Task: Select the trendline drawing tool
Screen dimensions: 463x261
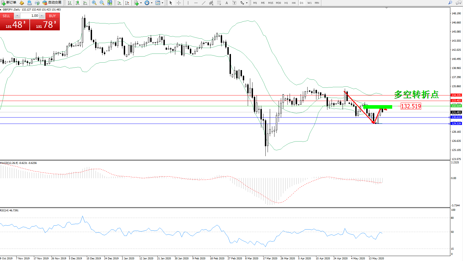Action: tap(203, 3)
